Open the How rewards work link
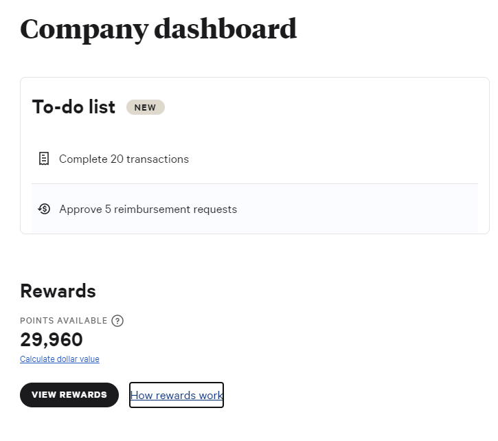Viewport: 498px width, 441px height. click(x=177, y=395)
